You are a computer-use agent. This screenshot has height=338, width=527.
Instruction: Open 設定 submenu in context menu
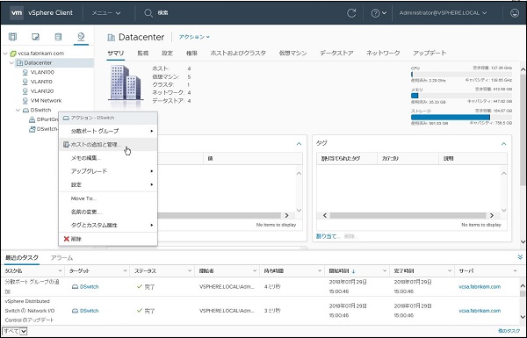coord(108,184)
